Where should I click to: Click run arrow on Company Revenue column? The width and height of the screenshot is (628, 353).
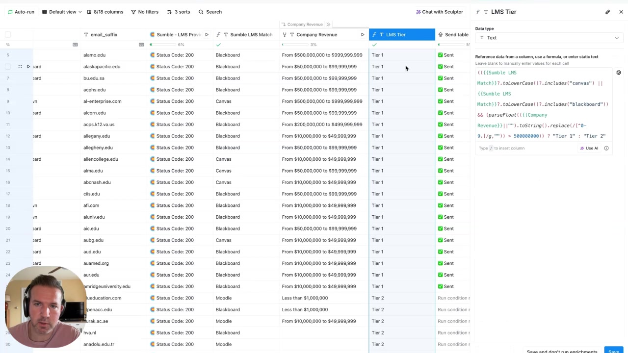[x=363, y=34]
